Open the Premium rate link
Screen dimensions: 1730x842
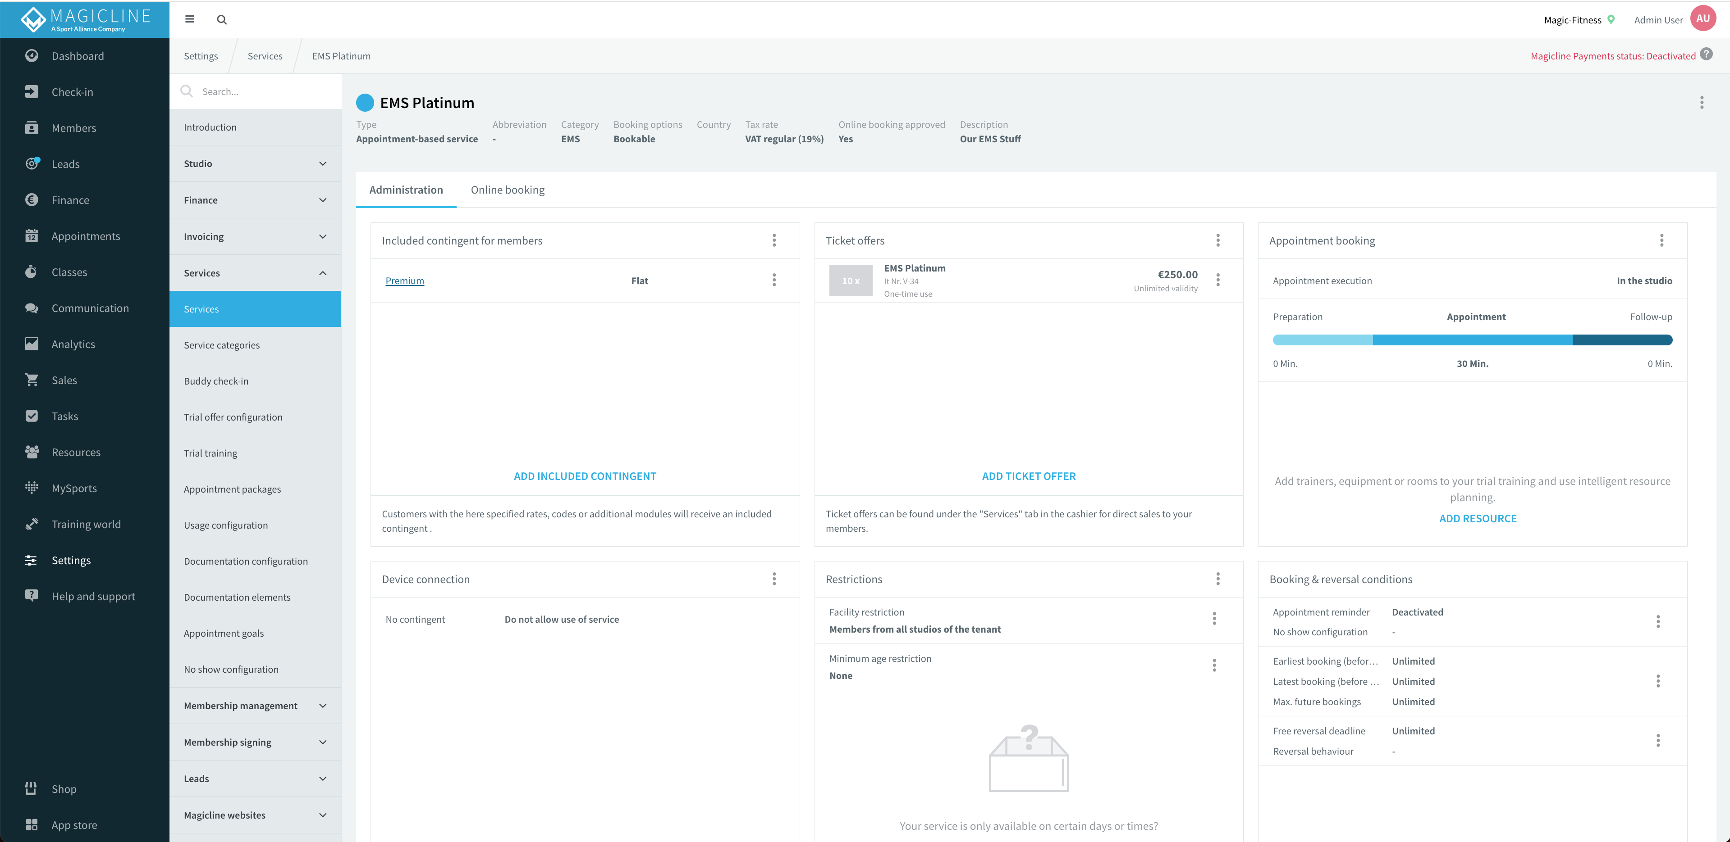[x=404, y=281]
